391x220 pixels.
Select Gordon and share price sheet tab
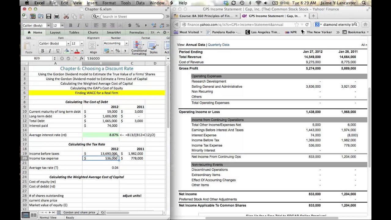coord(79,212)
